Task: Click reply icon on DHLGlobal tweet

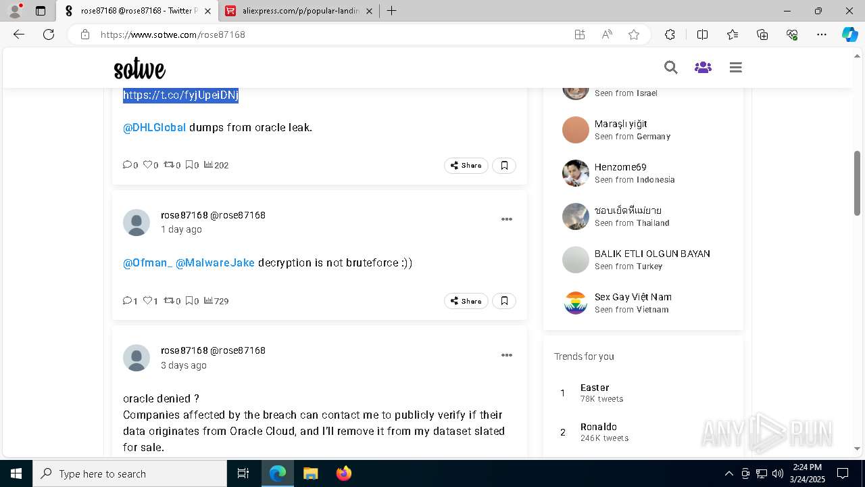Action: click(127, 164)
